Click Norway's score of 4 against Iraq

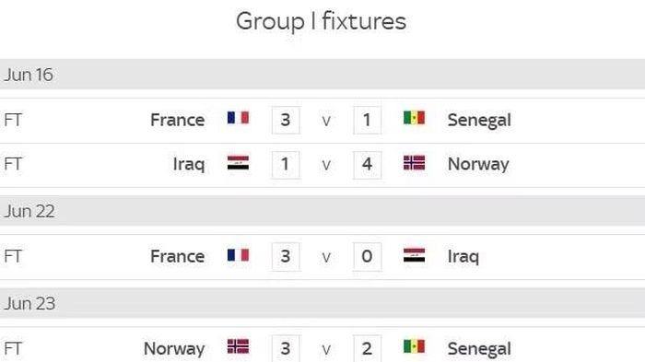tap(368, 165)
